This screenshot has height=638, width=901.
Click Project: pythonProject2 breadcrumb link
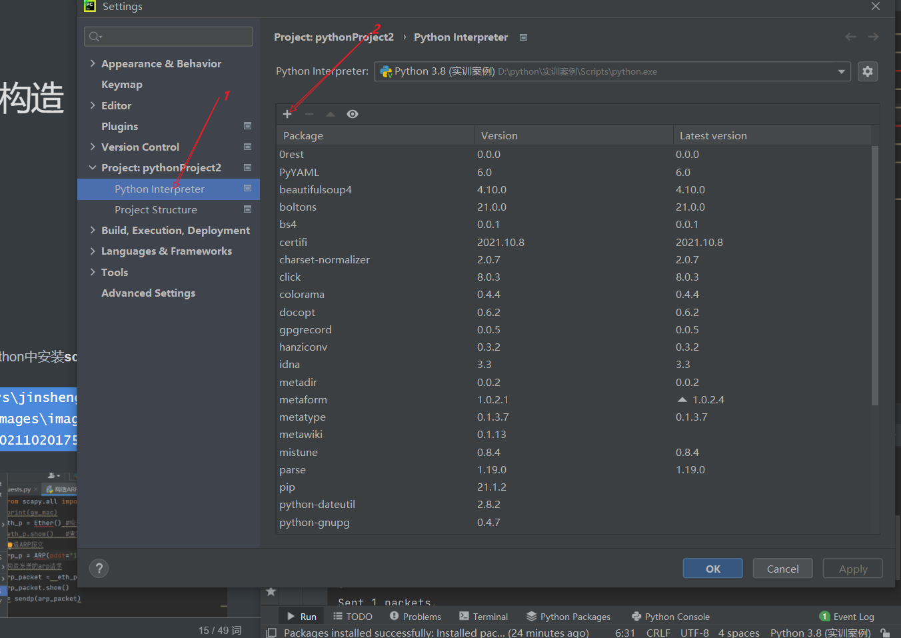(334, 37)
